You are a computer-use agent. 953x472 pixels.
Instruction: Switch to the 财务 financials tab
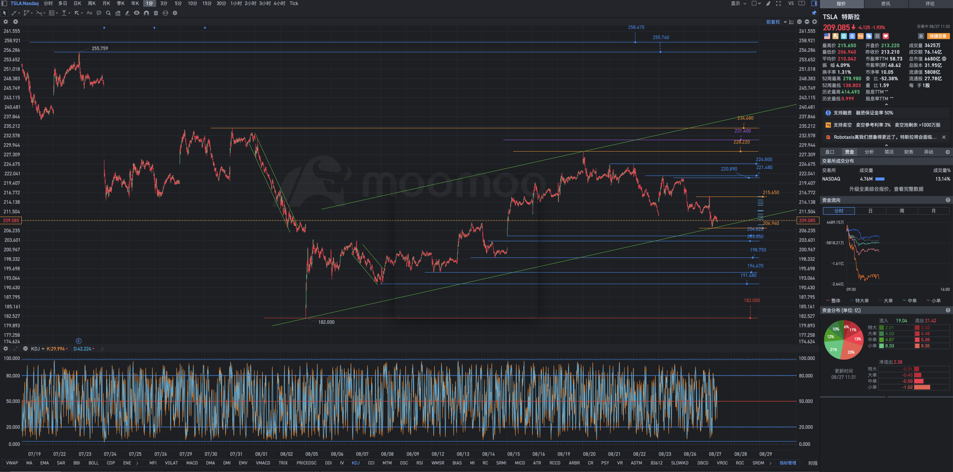pos(909,152)
